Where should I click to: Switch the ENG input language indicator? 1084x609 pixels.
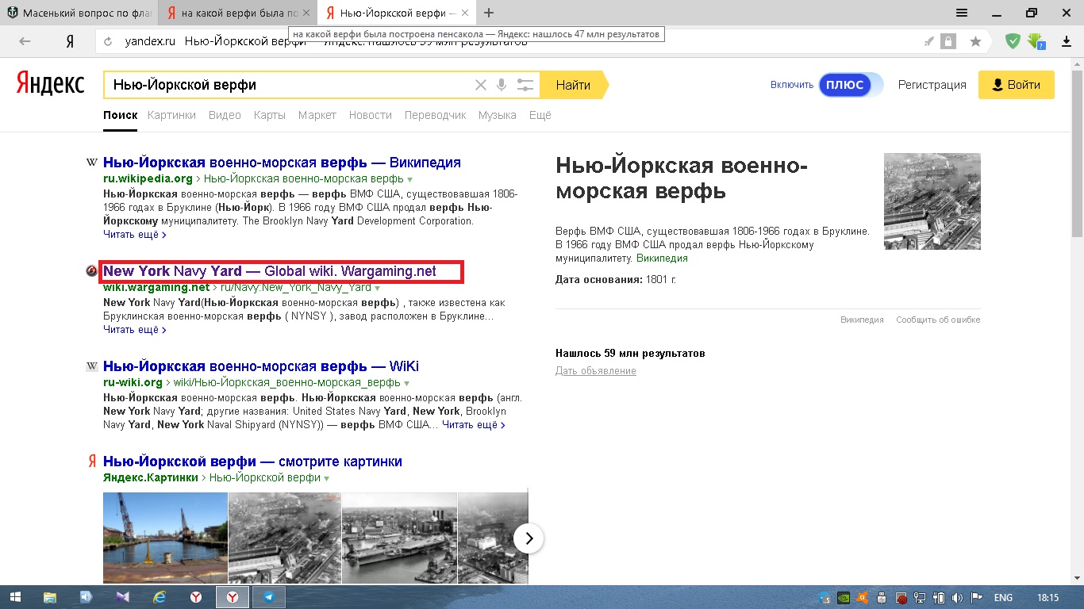point(1003,598)
